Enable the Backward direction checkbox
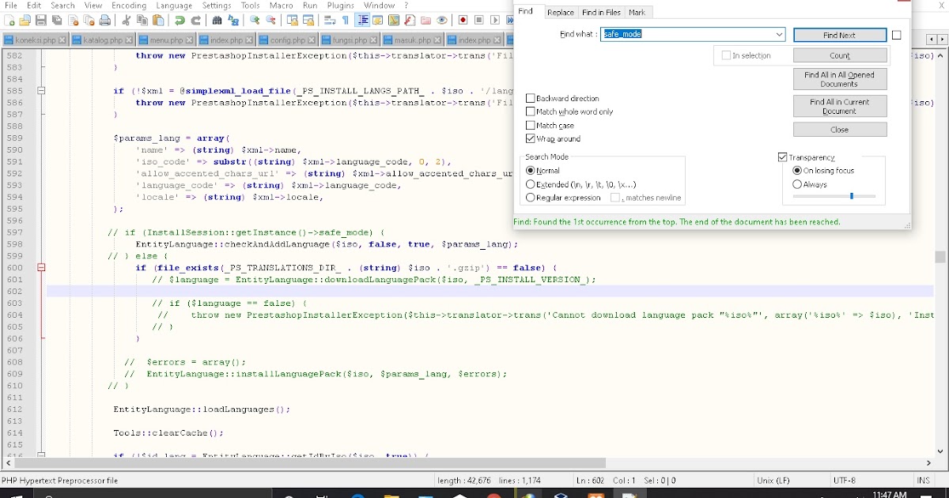The width and height of the screenshot is (949, 498). (x=531, y=98)
